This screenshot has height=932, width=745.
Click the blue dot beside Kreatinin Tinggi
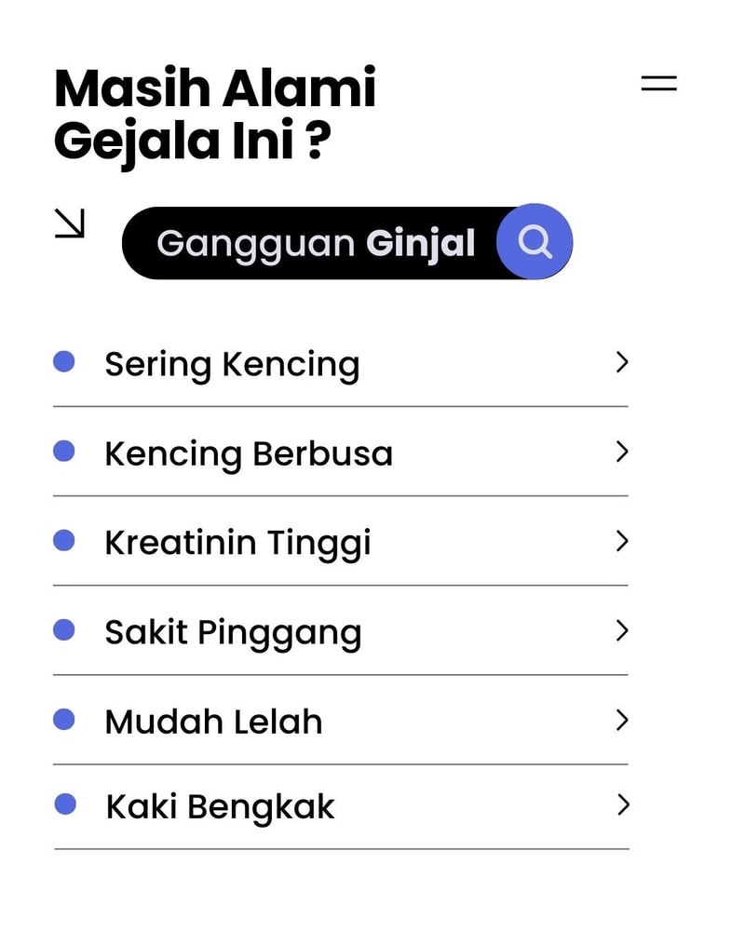pyautogui.click(x=64, y=541)
